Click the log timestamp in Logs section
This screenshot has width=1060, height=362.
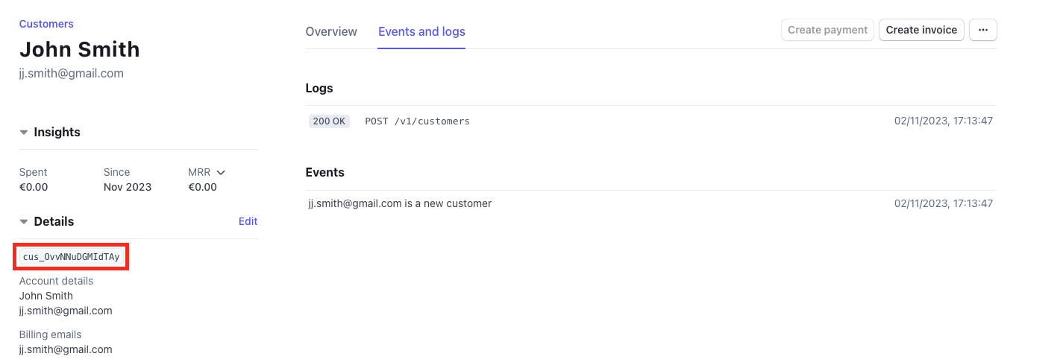(943, 121)
